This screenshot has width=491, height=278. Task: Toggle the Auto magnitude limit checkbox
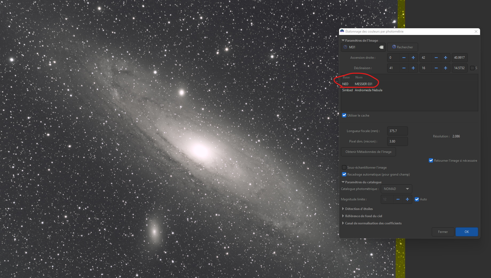tap(417, 199)
